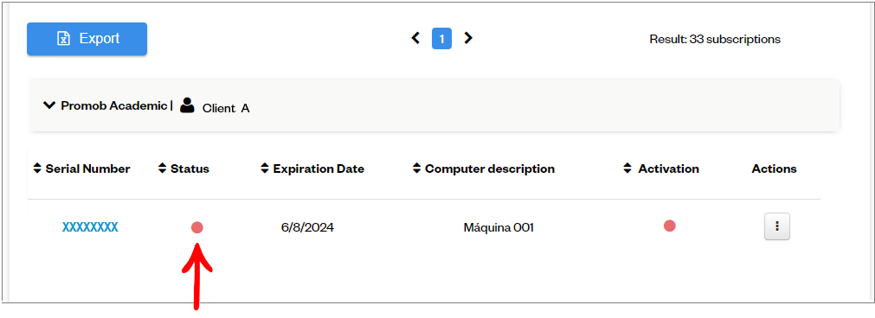875x318 pixels.
Task: Click the red Status indicator dot
Action: pyautogui.click(x=197, y=227)
